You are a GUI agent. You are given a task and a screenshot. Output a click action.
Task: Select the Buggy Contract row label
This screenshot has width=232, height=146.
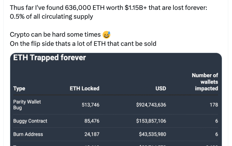point(30,121)
